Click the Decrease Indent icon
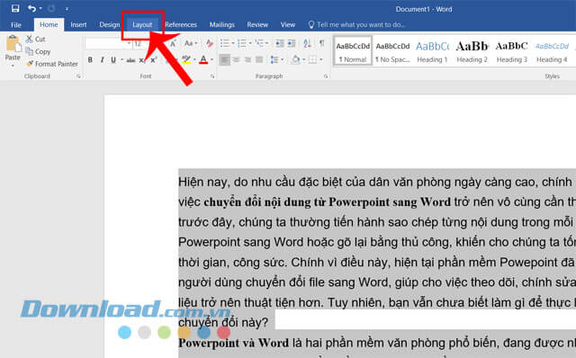The image size is (576, 358). pos(280,43)
